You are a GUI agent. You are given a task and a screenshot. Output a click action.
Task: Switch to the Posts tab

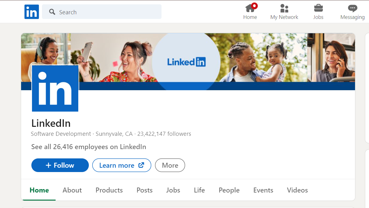coord(144,190)
